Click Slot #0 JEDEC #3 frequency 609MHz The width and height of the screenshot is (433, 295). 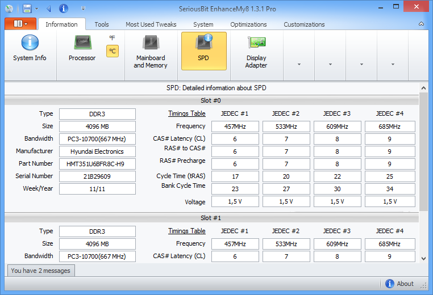pos(337,127)
